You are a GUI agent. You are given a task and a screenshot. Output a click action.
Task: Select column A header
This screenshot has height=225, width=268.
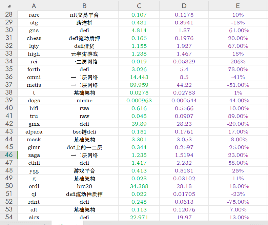pyautogui.click(x=34, y=6)
